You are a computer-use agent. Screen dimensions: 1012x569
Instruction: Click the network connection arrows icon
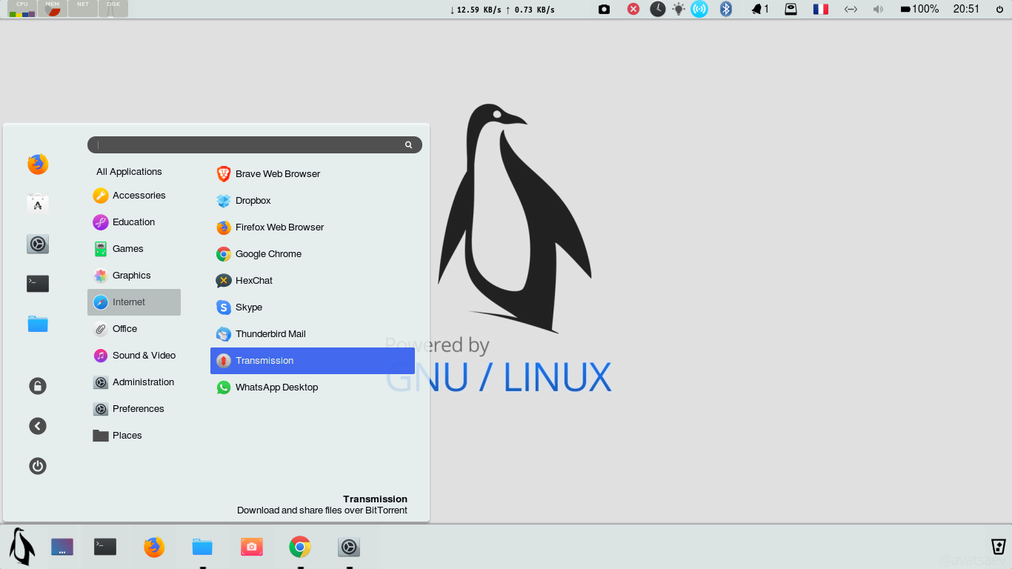point(850,10)
